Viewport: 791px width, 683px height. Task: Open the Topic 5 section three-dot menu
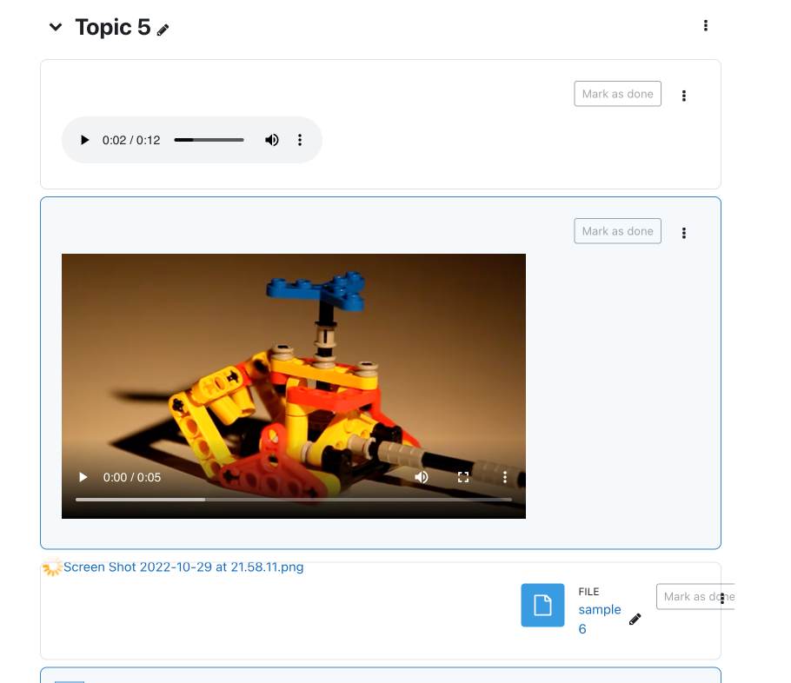click(705, 26)
